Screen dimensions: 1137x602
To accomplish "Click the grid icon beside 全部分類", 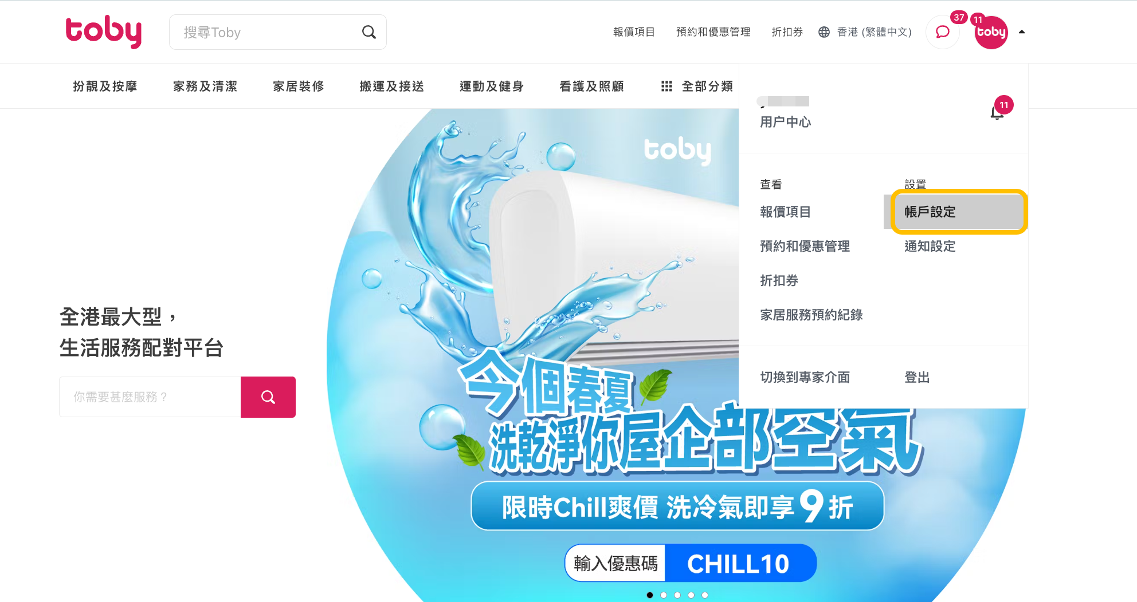I will (x=666, y=86).
